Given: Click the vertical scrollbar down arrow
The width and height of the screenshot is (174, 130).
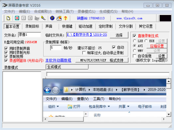Looking at the screenshot, I should point(169,114).
